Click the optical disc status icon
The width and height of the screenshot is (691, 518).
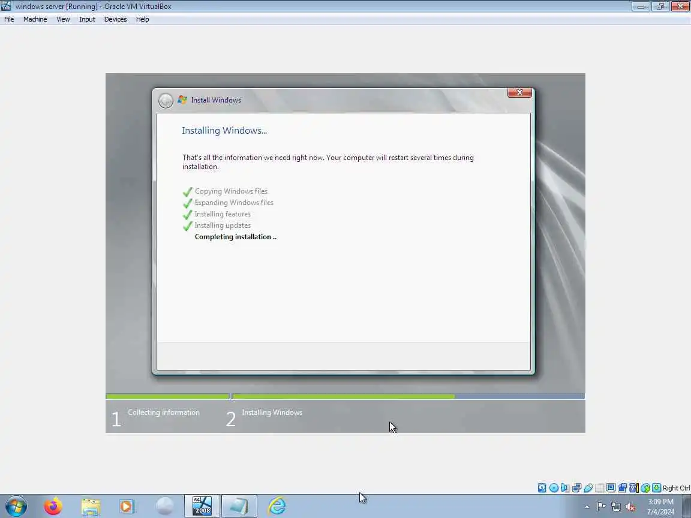click(x=554, y=487)
